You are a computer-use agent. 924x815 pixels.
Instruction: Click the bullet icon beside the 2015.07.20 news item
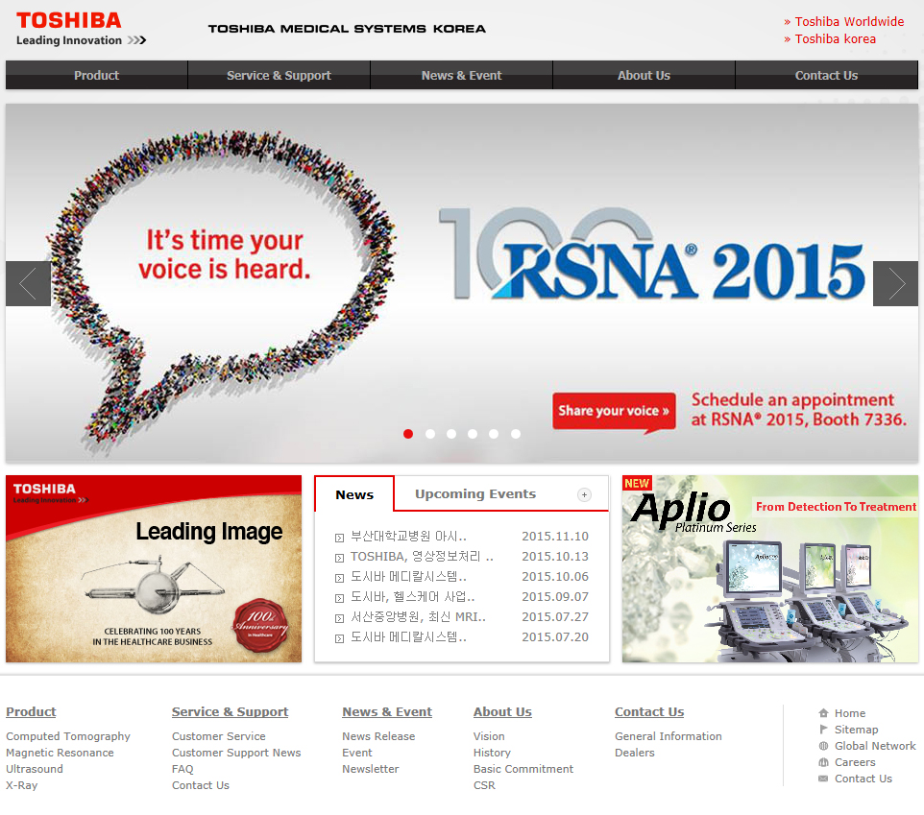coord(339,638)
